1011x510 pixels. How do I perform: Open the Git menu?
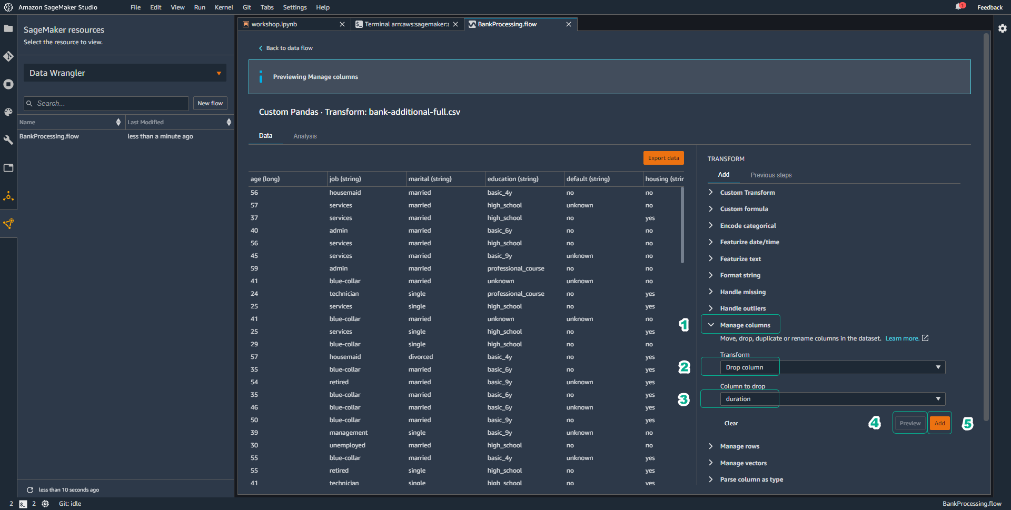coord(247,7)
